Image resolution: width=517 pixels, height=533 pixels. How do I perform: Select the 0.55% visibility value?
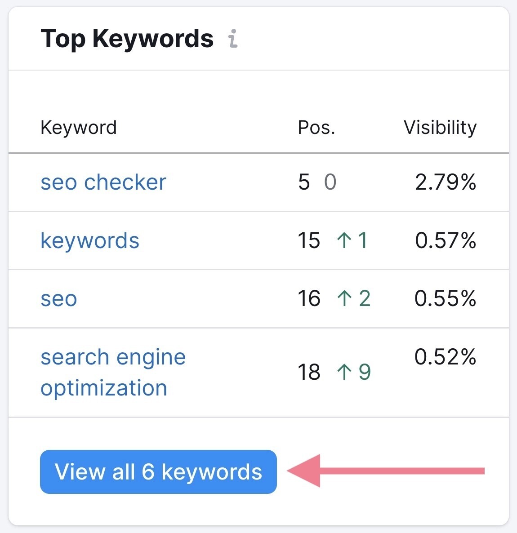[x=445, y=299]
